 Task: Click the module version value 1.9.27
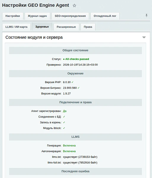[x=67, y=93]
